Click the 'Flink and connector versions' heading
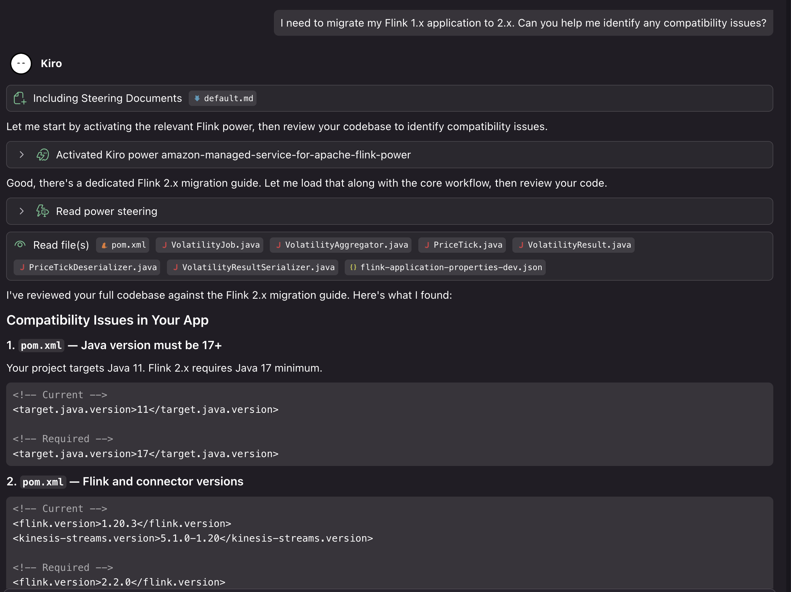The height and width of the screenshot is (592, 791). [x=163, y=482]
